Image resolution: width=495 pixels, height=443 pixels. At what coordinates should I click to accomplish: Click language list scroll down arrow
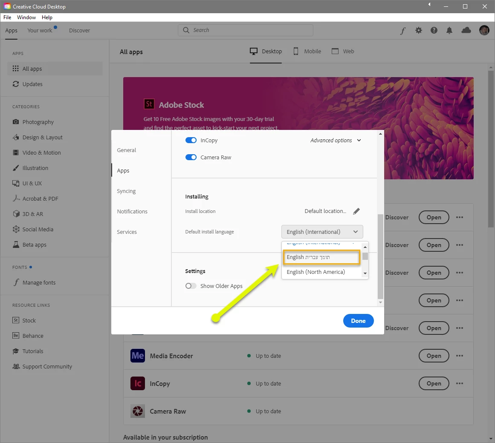click(365, 273)
